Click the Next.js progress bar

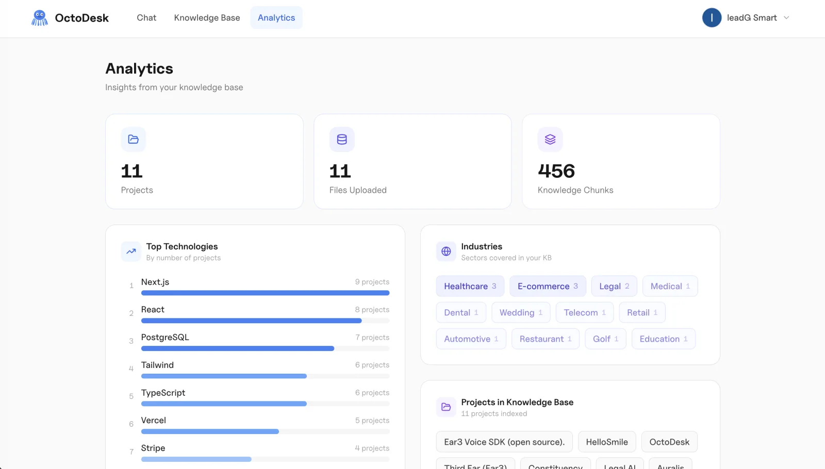pos(265,293)
